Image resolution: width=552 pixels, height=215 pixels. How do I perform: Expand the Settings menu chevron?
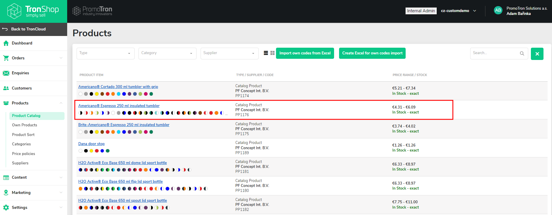click(x=61, y=207)
